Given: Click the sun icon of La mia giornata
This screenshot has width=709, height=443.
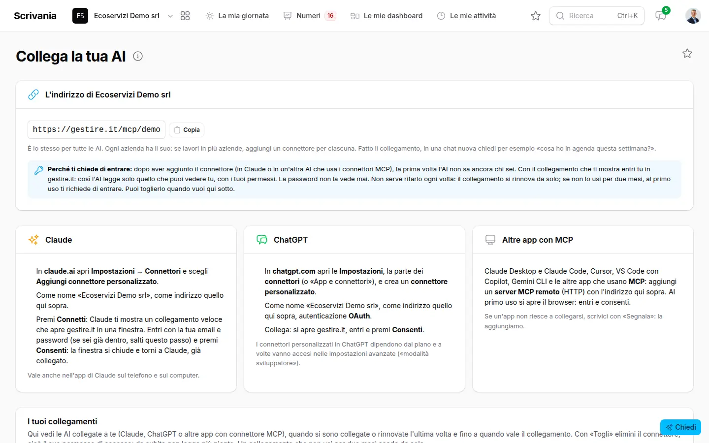Looking at the screenshot, I should point(210,16).
